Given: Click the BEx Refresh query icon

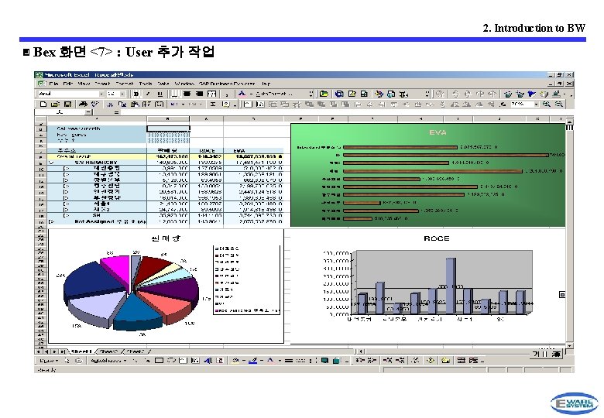Looking at the screenshot, I should (339, 94).
